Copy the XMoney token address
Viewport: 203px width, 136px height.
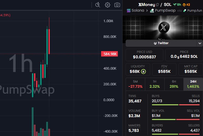[x=158, y=5]
